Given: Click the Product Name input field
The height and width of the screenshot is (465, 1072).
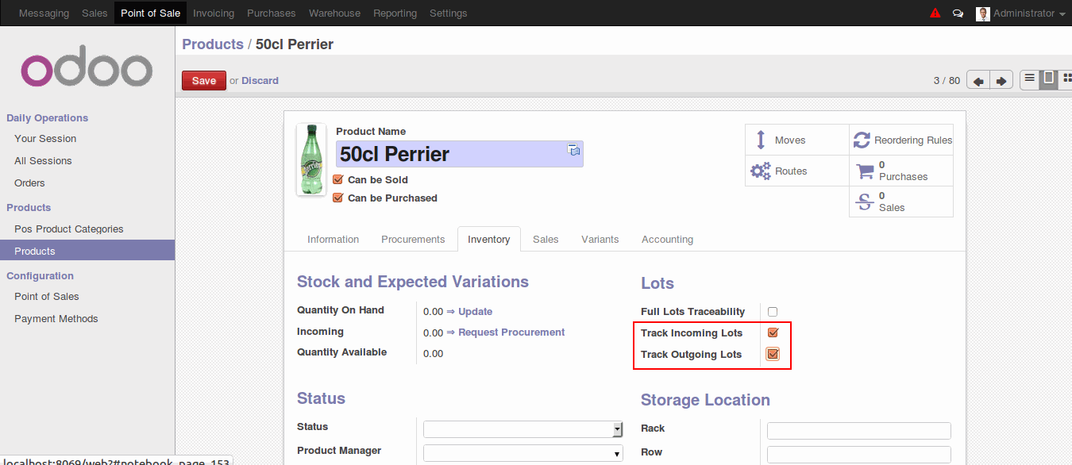Looking at the screenshot, I should 460,154.
